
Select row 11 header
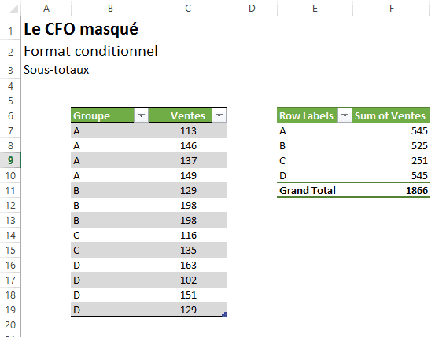10,190
